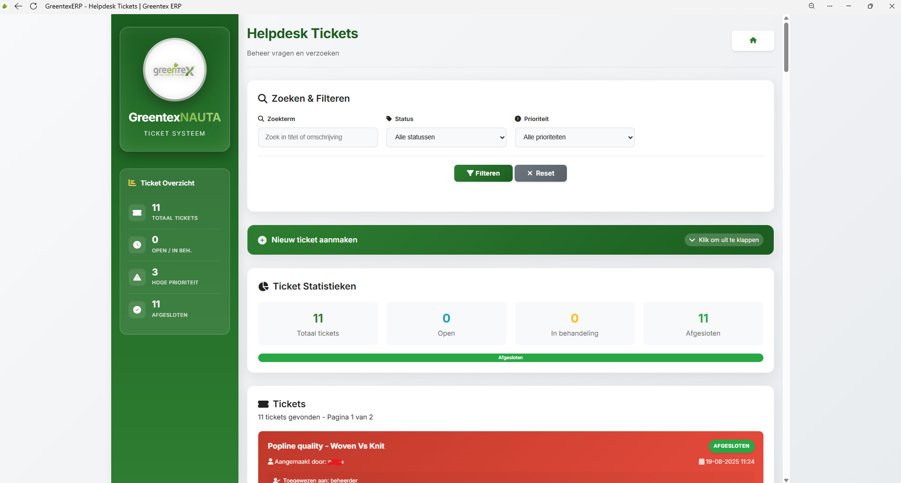Reload the page with refresh icon
The height and width of the screenshot is (483, 901).
tap(33, 6)
